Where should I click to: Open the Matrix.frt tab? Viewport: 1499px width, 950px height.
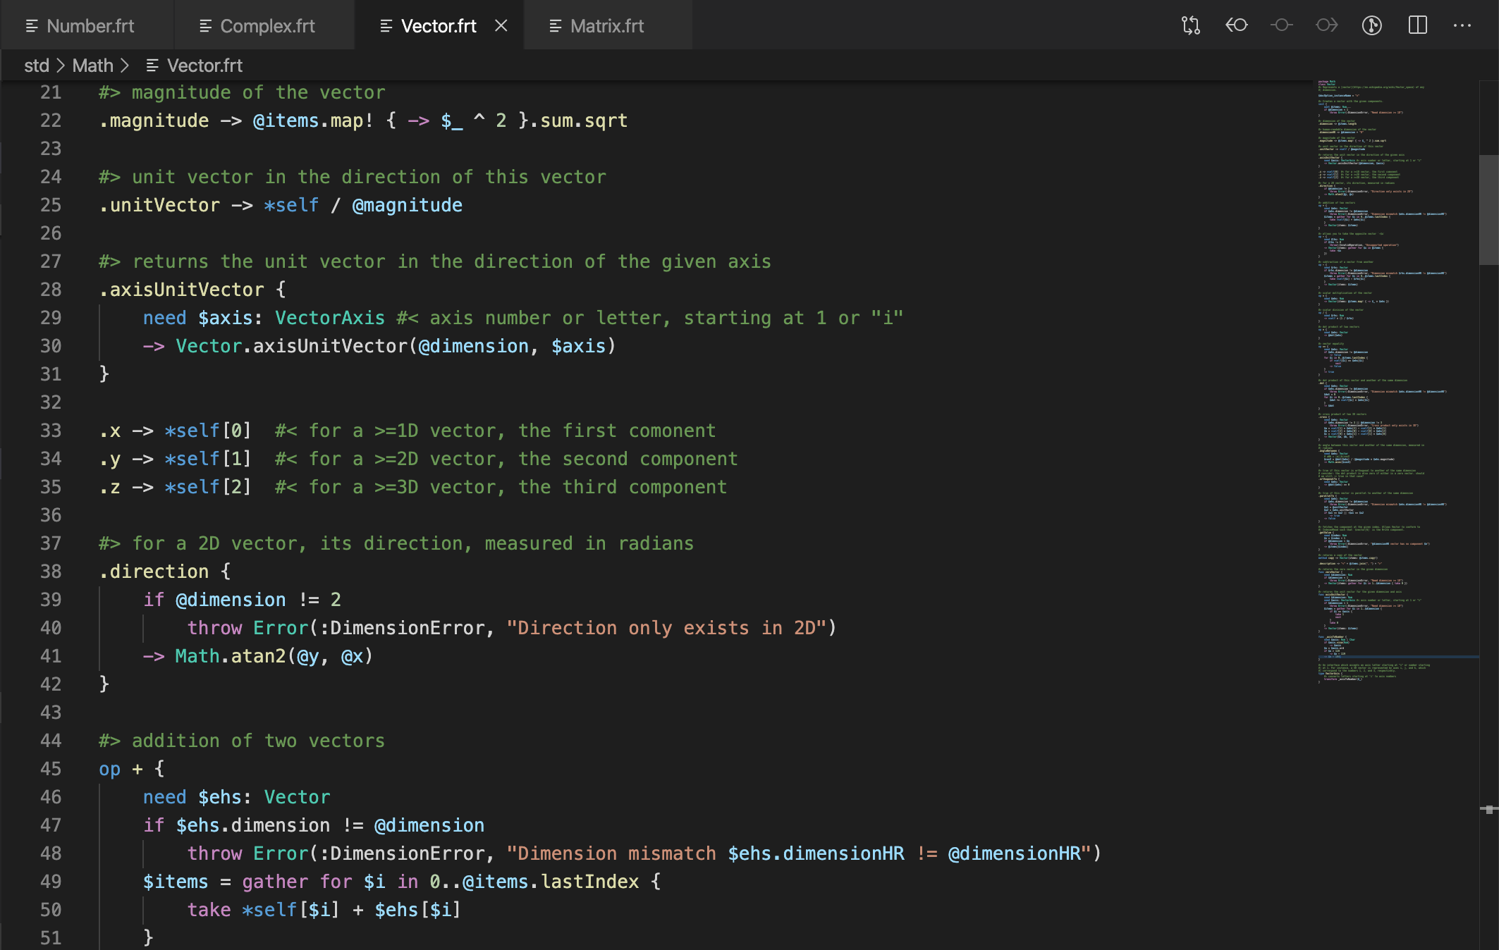[x=606, y=26]
